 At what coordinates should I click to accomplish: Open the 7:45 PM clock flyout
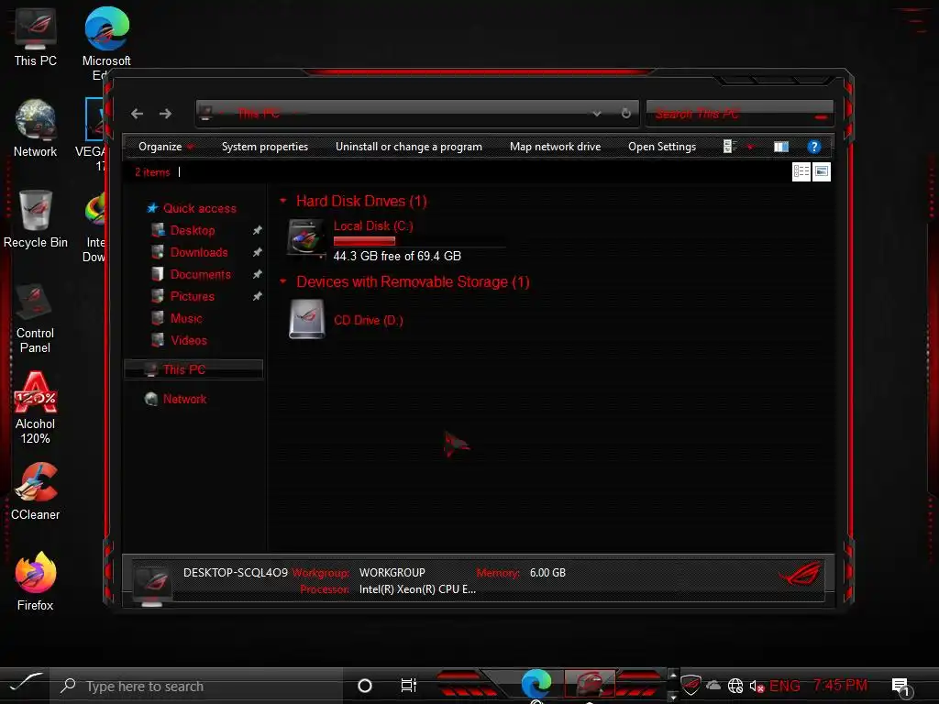pyautogui.click(x=840, y=686)
